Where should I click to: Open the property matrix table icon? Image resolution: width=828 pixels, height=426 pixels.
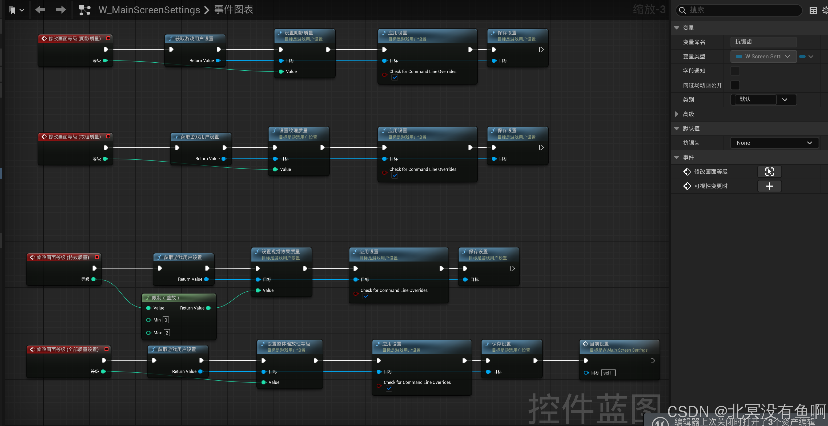pos(813,10)
